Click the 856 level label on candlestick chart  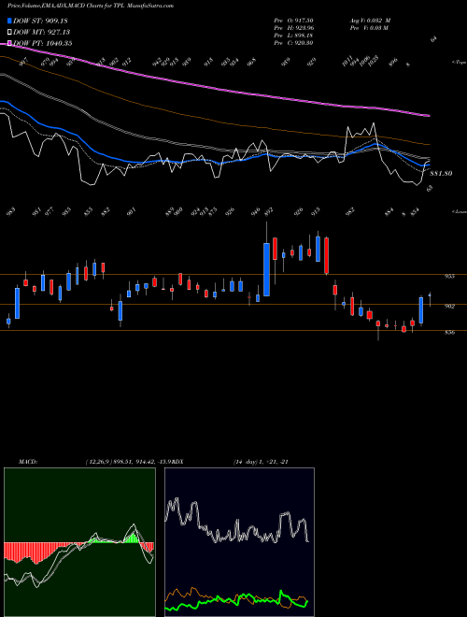449,333
